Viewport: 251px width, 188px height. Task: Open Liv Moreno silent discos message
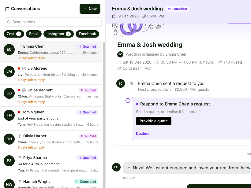pyautogui.click(x=51, y=74)
